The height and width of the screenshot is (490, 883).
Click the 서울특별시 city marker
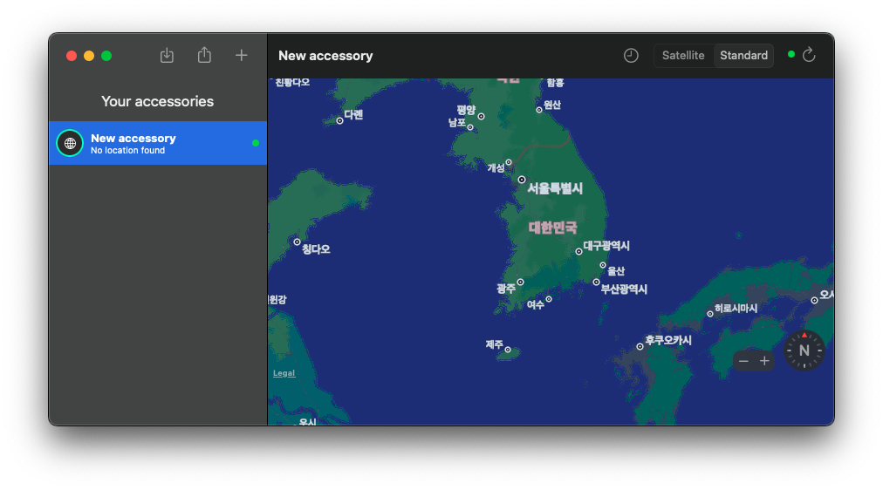[x=522, y=180]
